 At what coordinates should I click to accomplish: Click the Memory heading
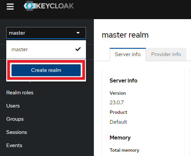tap(120, 138)
